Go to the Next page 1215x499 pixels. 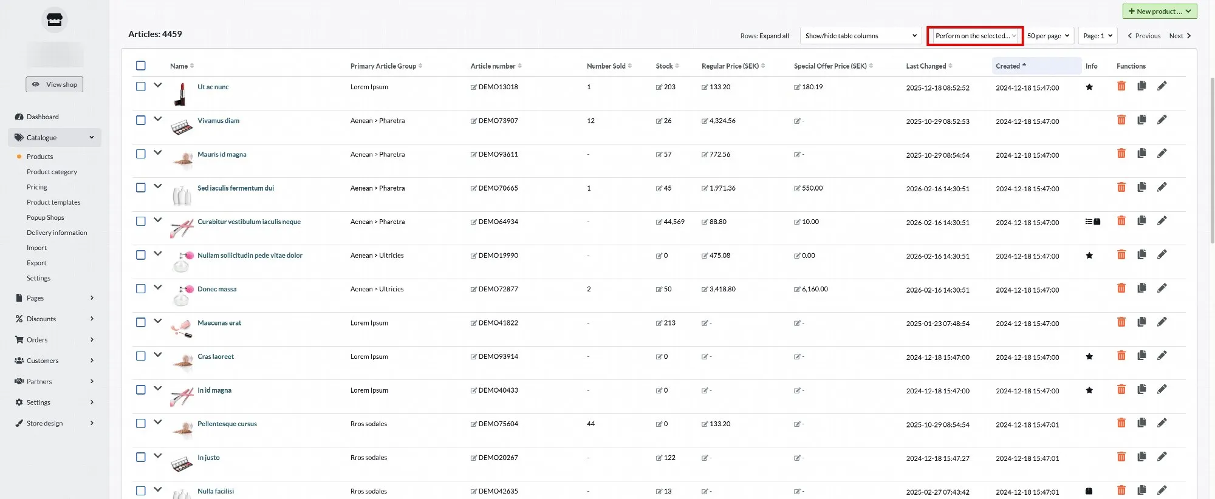[x=1180, y=36]
